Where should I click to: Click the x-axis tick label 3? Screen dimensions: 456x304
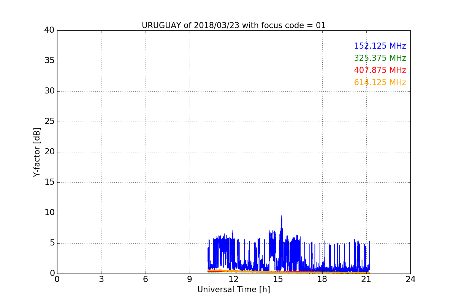pos(101,279)
